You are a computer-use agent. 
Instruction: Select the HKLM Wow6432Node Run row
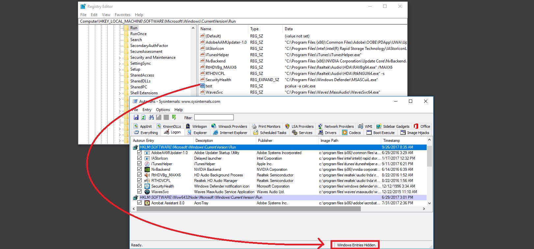tap(280, 197)
